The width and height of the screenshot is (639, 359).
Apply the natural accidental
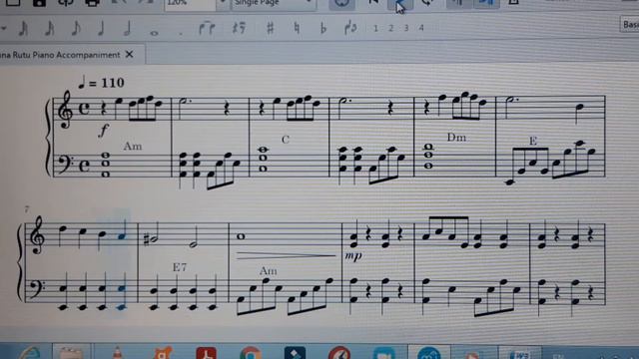297,28
